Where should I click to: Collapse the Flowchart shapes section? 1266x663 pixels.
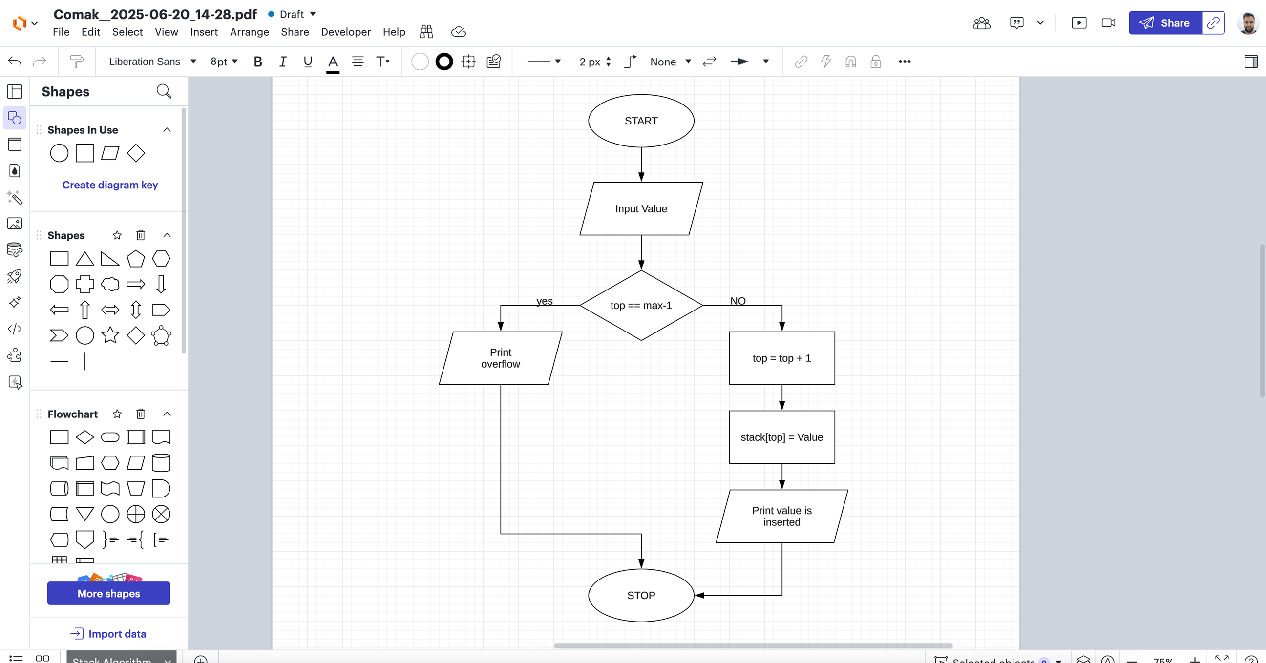pyautogui.click(x=167, y=414)
